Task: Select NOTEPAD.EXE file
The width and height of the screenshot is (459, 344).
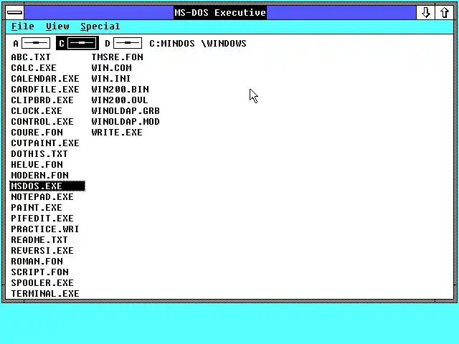Action: tap(42, 197)
